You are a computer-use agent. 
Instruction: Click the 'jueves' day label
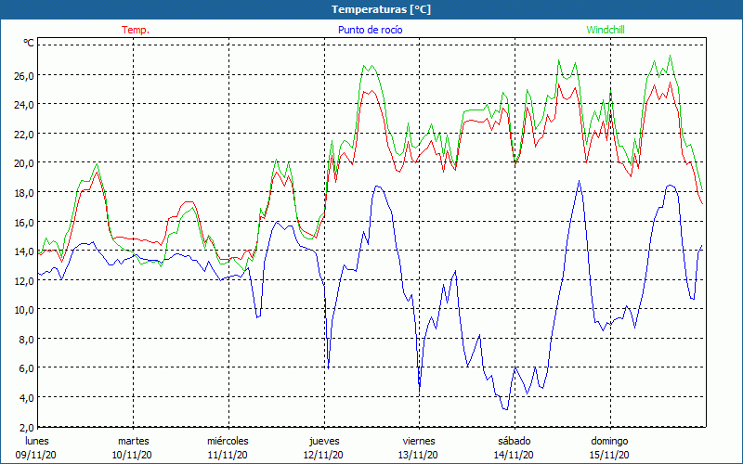pyautogui.click(x=324, y=442)
